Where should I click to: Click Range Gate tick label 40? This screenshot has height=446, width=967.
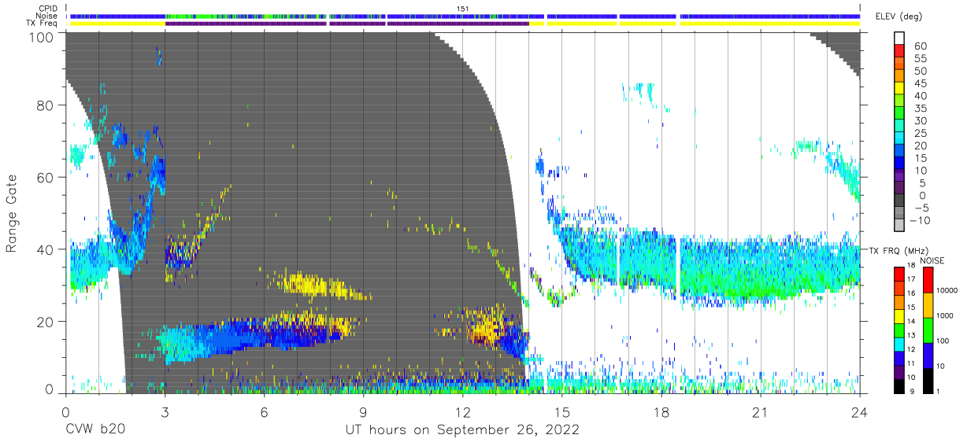[x=46, y=249]
